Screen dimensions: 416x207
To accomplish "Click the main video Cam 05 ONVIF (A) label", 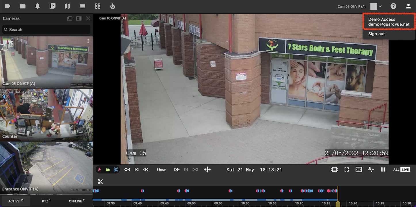I will 112,18.
